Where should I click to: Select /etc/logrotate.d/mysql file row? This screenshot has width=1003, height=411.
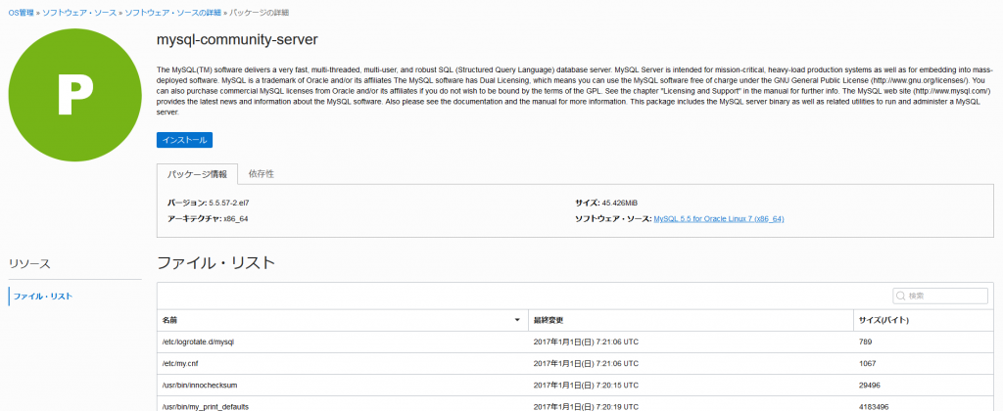point(575,342)
